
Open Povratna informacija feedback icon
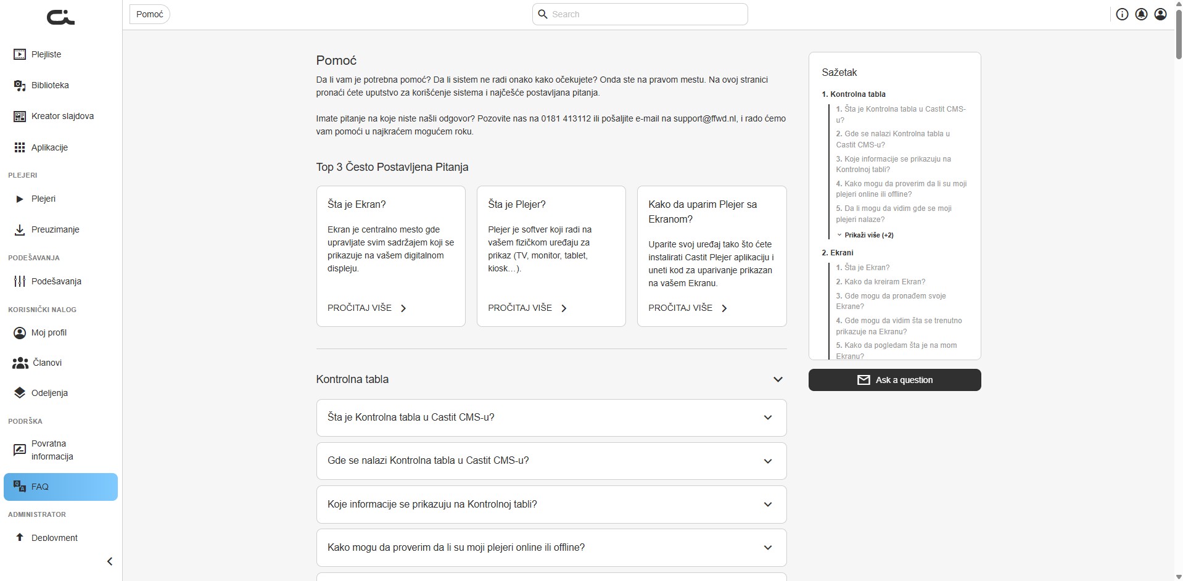tap(20, 450)
